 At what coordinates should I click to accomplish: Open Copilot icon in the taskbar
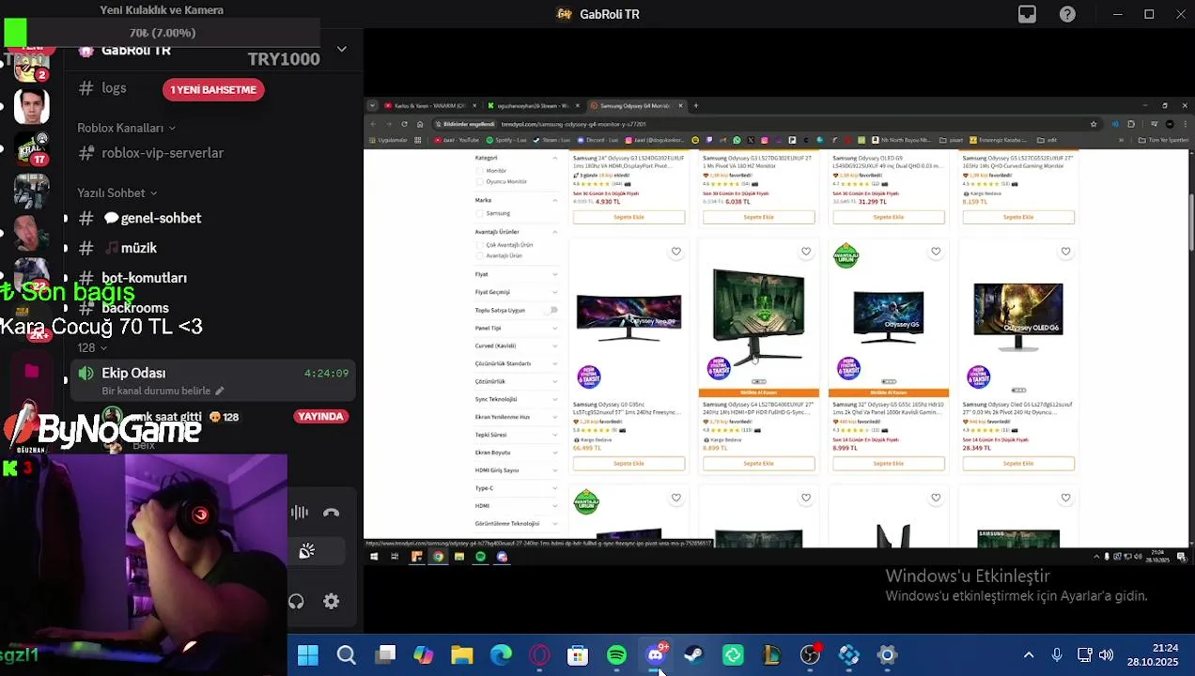(424, 655)
